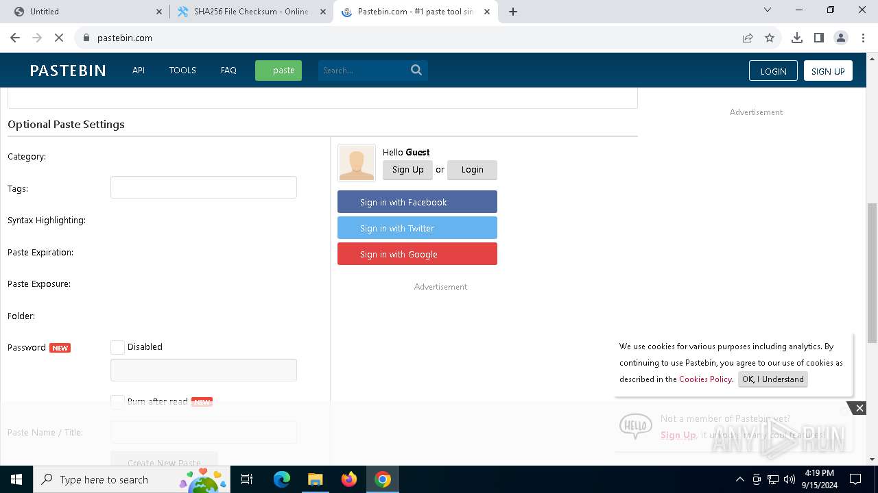Click the LOGIN button in header
This screenshot has height=493, width=878.
tap(773, 71)
